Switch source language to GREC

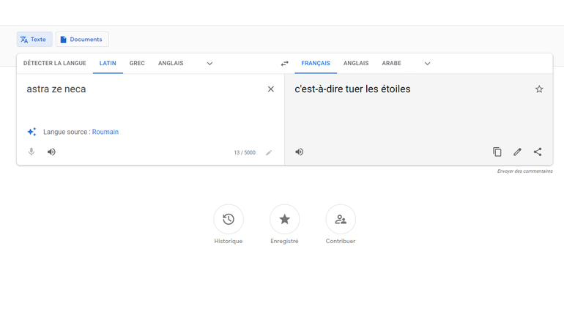[137, 64]
